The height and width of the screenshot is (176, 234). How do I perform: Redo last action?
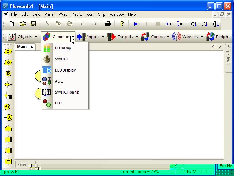coord(94,24)
